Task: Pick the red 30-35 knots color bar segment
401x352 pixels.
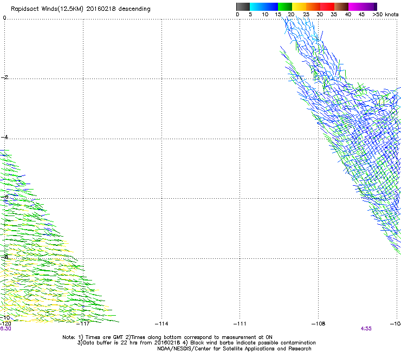Action: coord(327,6)
